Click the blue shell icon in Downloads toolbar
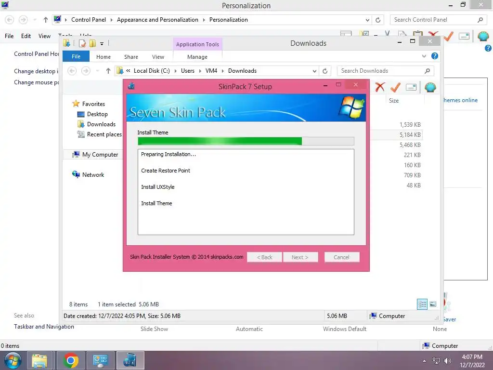 (x=430, y=87)
